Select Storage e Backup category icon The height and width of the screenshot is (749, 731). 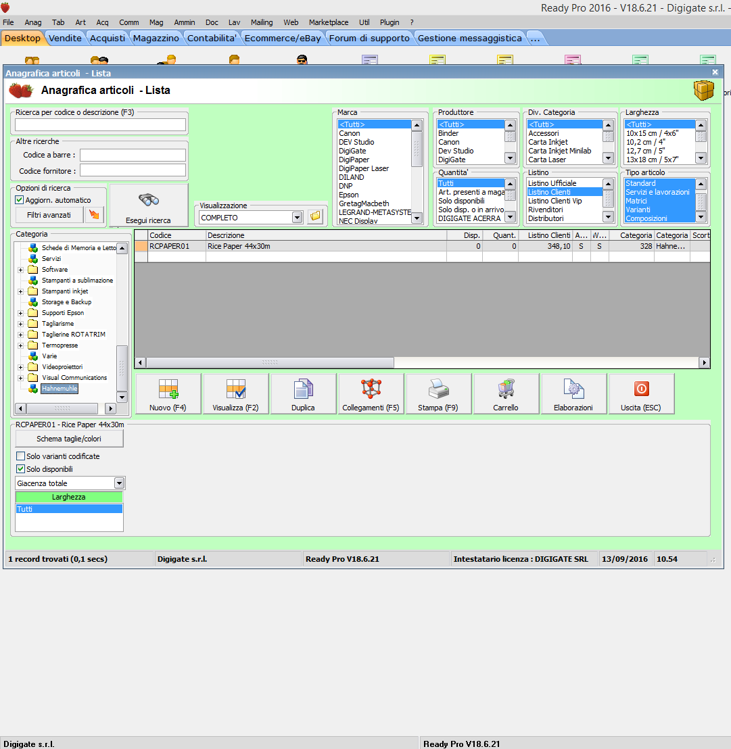pyautogui.click(x=33, y=302)
